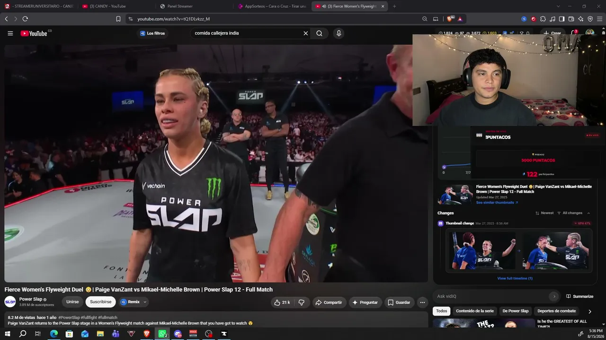The image size is (606, 340).
Task: Open more actions ellipsis under video
Action: coord(422,302)
